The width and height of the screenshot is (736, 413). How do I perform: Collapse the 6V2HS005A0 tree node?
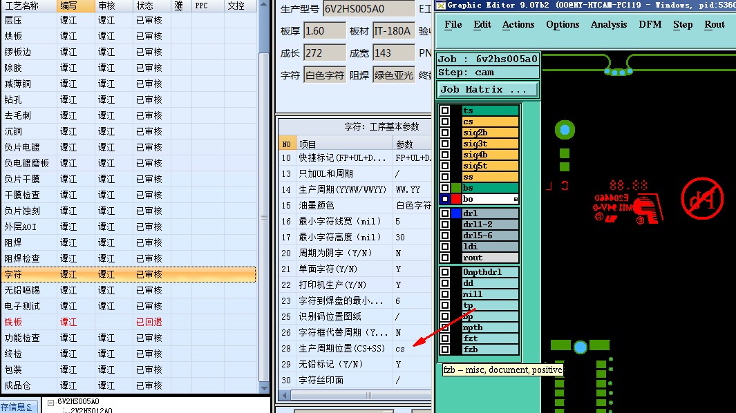click(50, 402)
